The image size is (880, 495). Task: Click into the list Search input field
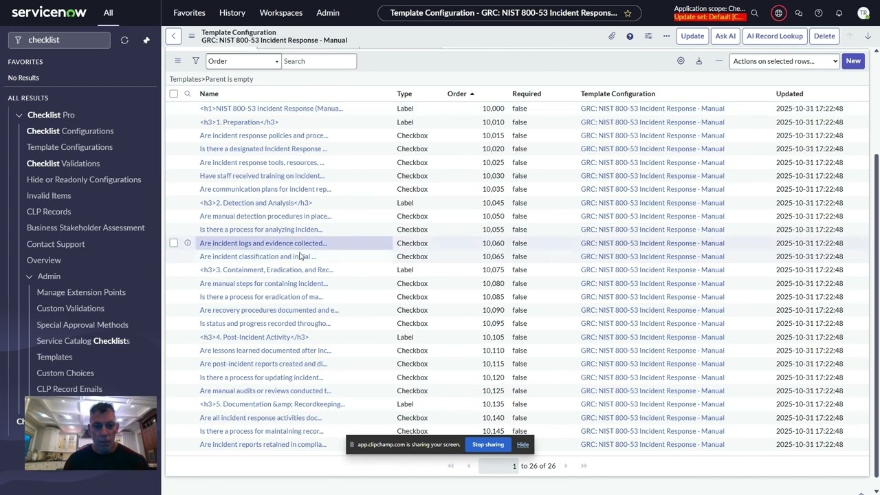[318, 60]
